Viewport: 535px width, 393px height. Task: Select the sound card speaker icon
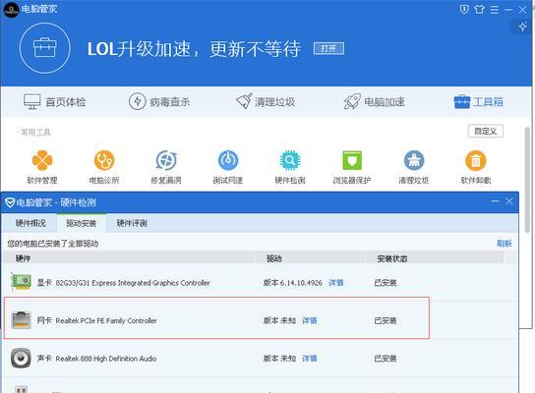tap(21, 358)
